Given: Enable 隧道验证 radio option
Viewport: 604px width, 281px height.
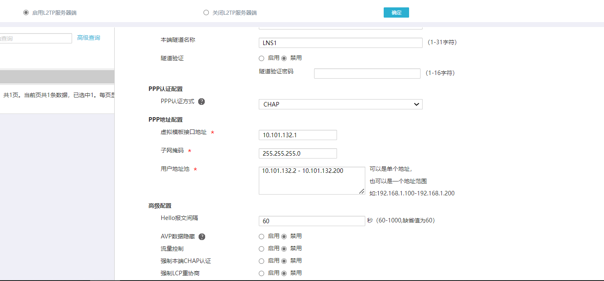Looking at the screenshot, I should click(262, 58).
